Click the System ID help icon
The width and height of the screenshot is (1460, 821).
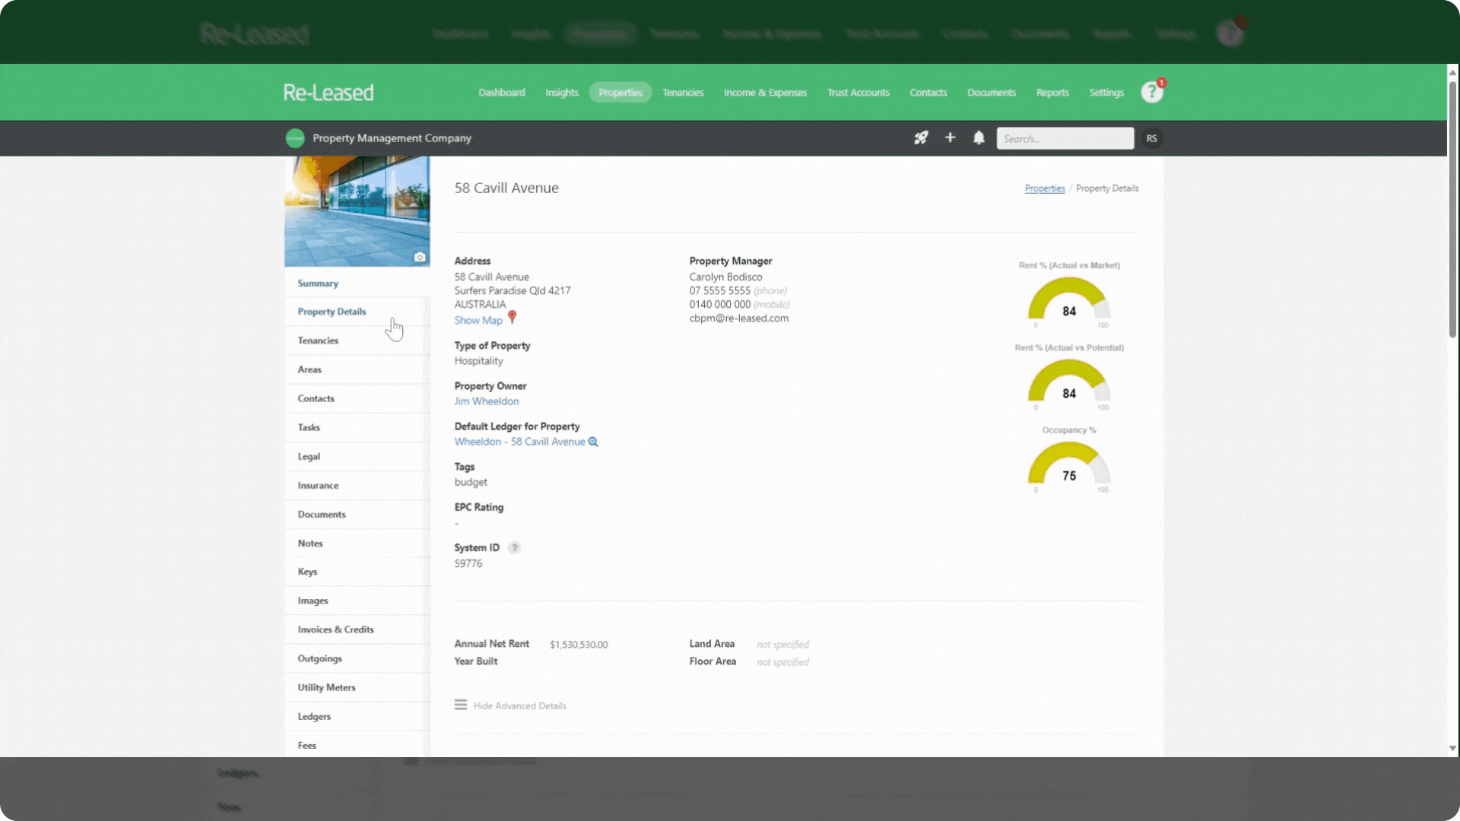[x=514, y=547]
